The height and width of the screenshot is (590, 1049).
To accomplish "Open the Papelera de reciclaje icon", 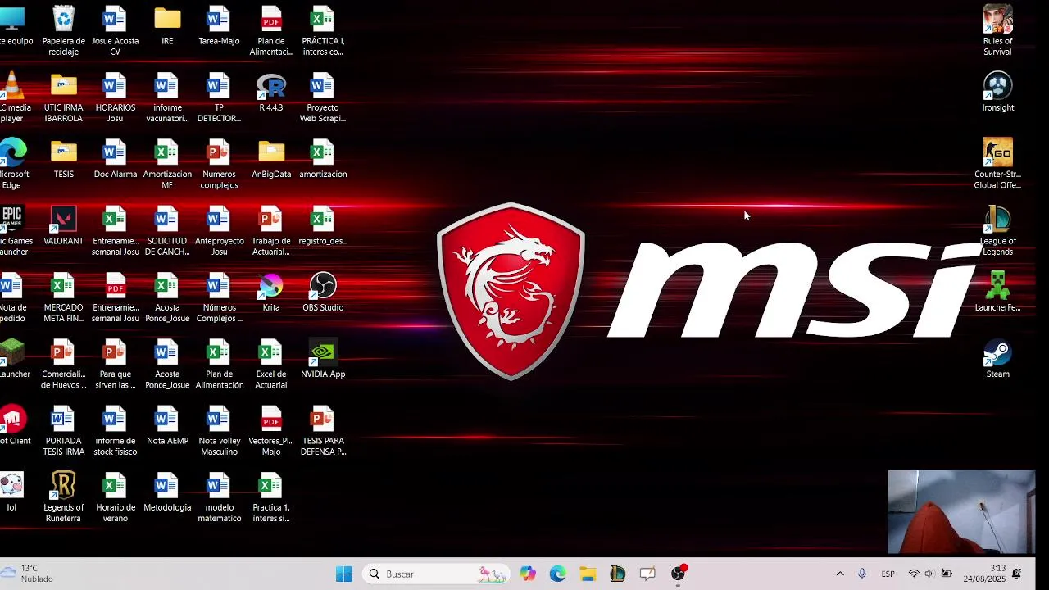I will [63, 30].
